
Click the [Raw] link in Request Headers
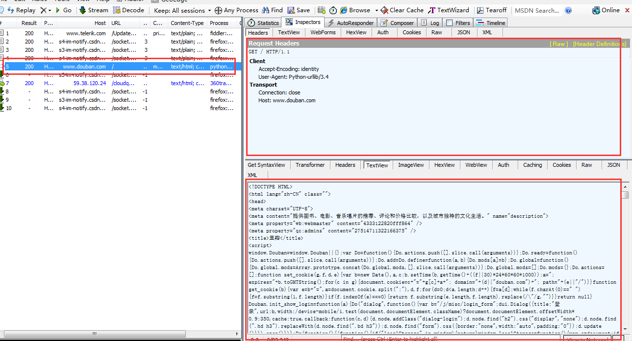click(x=559, y=44)
